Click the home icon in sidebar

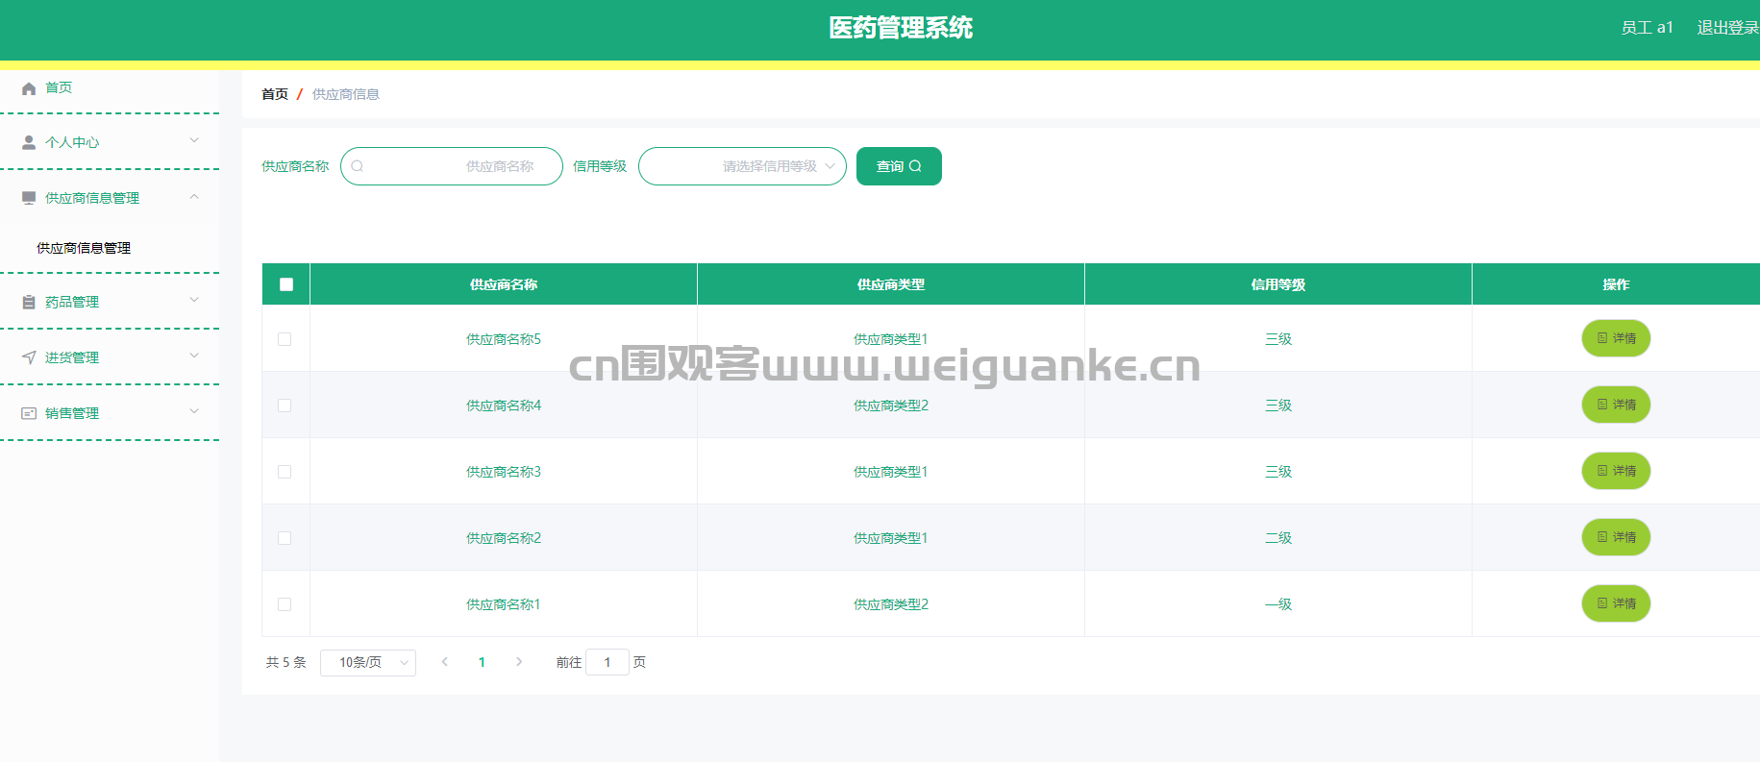(29, 88)
